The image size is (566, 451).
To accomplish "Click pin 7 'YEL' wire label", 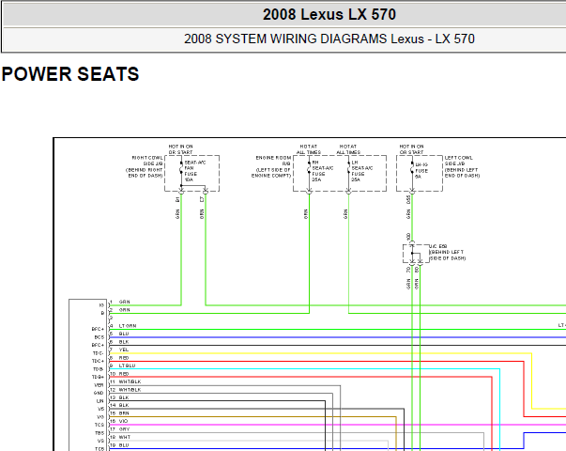I will click(x=124, y=350).
